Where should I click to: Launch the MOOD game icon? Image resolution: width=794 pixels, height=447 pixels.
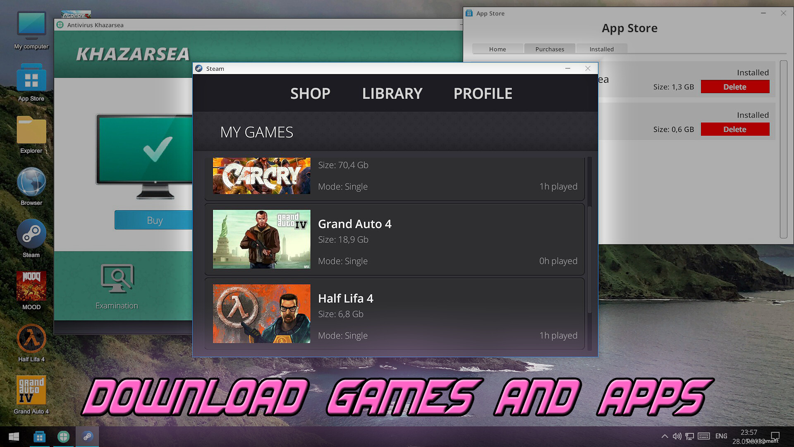(x=31, y=287)
